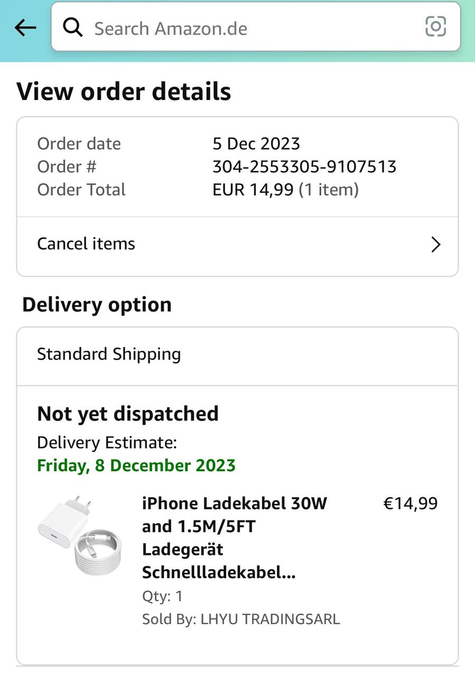Viewport: 475px width, 677px height.
Task: Click the Qty: 1 quantity text
Action: (162, 596)
